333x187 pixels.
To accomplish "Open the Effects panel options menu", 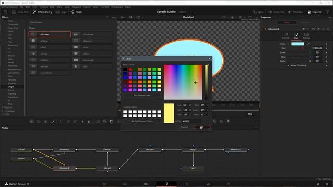I will [x=114, y=17].
